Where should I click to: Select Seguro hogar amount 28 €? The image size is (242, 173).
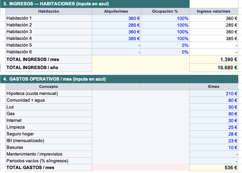[214, 134]
